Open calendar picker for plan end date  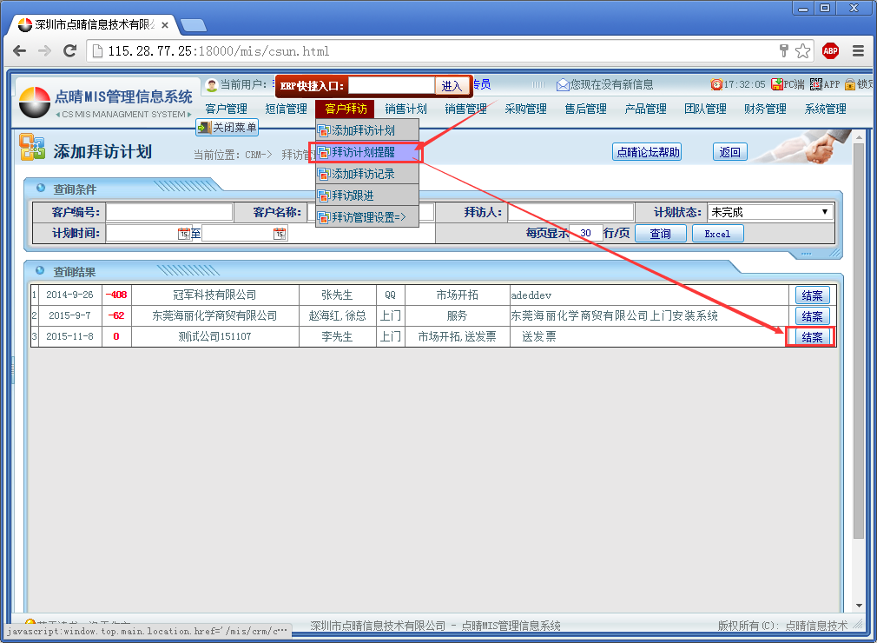(280, 234)
